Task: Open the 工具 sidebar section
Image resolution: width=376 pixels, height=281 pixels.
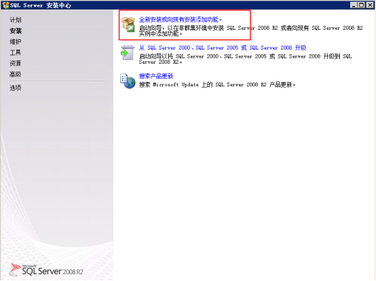Action: pos(16,52)
